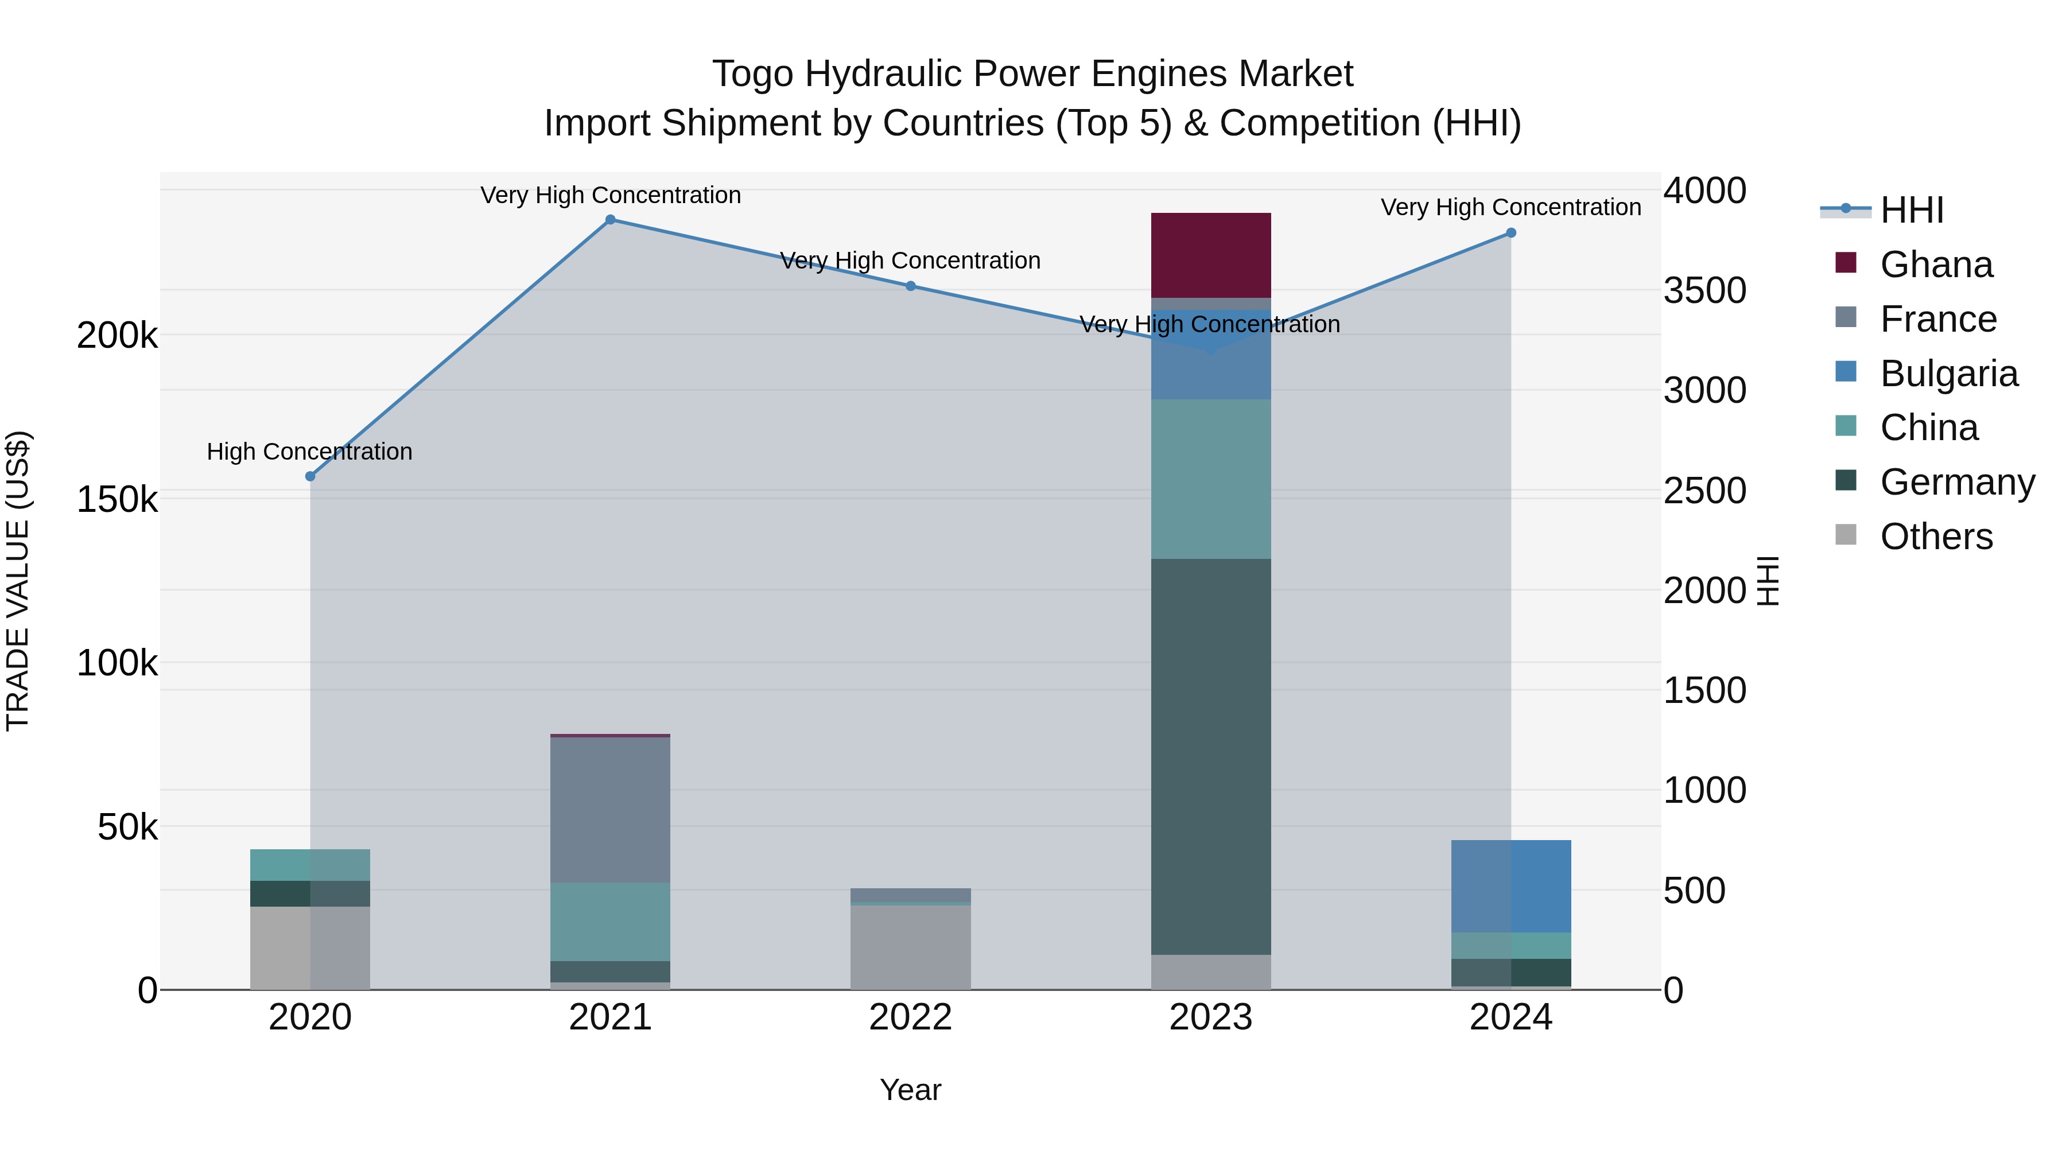The height and width of the screenshot is (1162, 2066).
Task: Click the 3000 HHI axis tick label
Action: tap(1705, 391)
